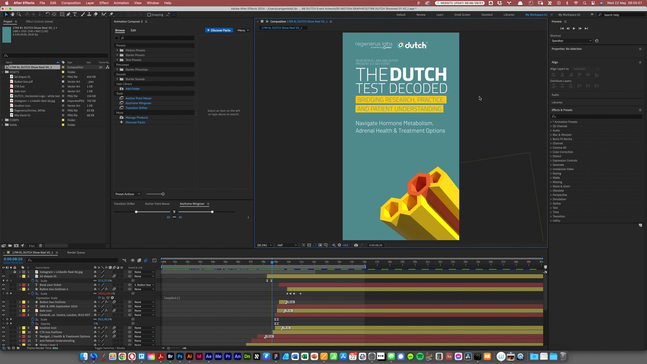The image size is (647, 364).
Task: Click the Discover Packs button
Action: (x=219, y=30)
